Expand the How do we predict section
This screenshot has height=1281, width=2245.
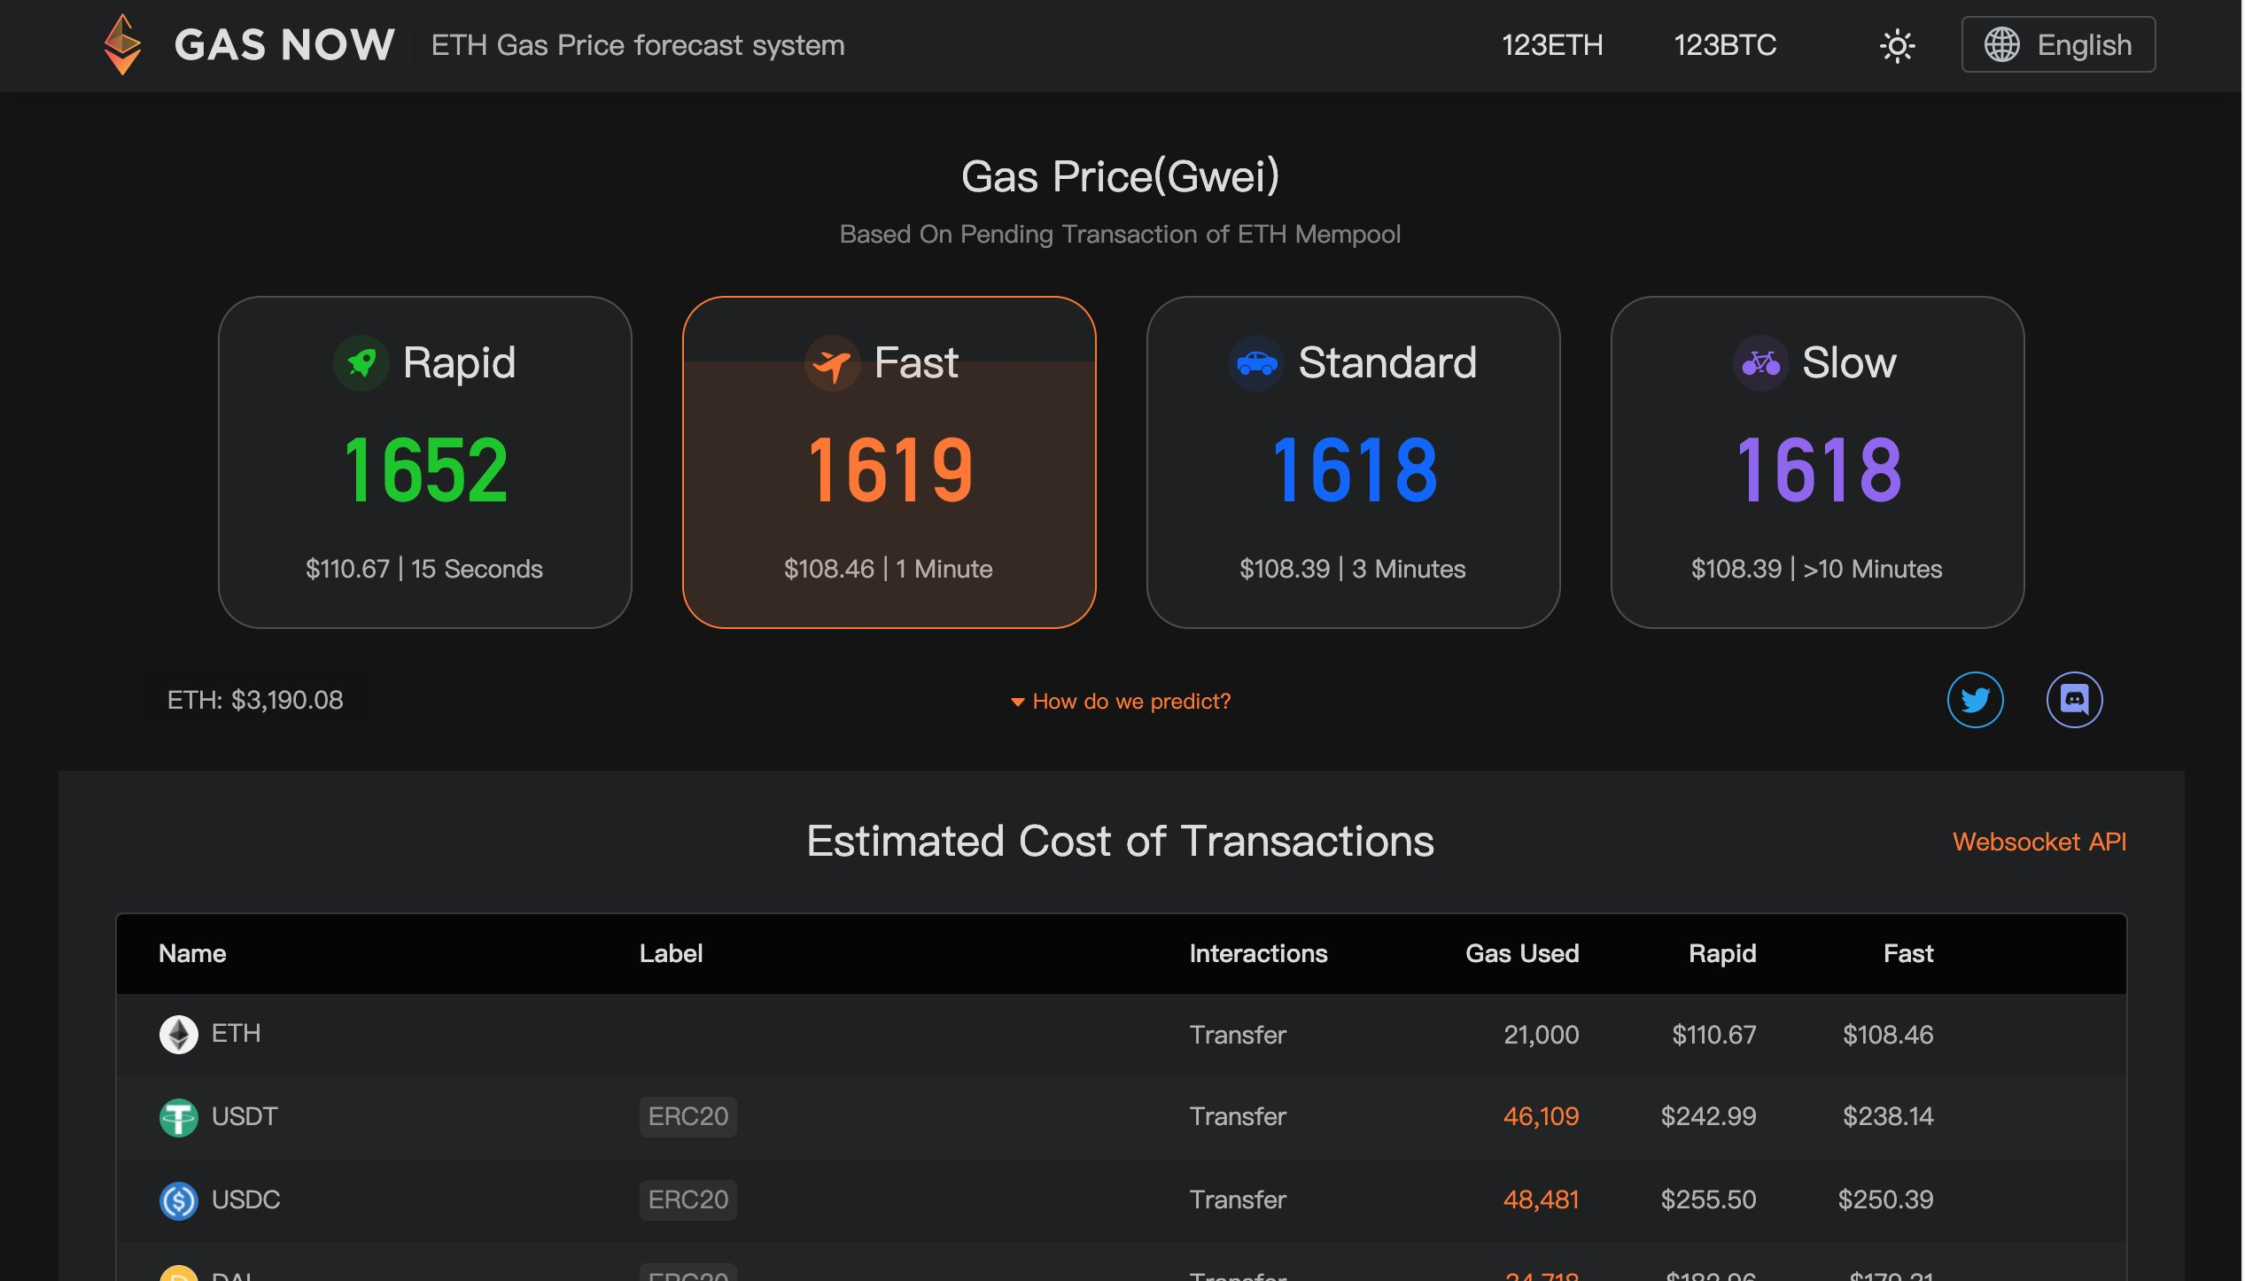point(1121,702)
